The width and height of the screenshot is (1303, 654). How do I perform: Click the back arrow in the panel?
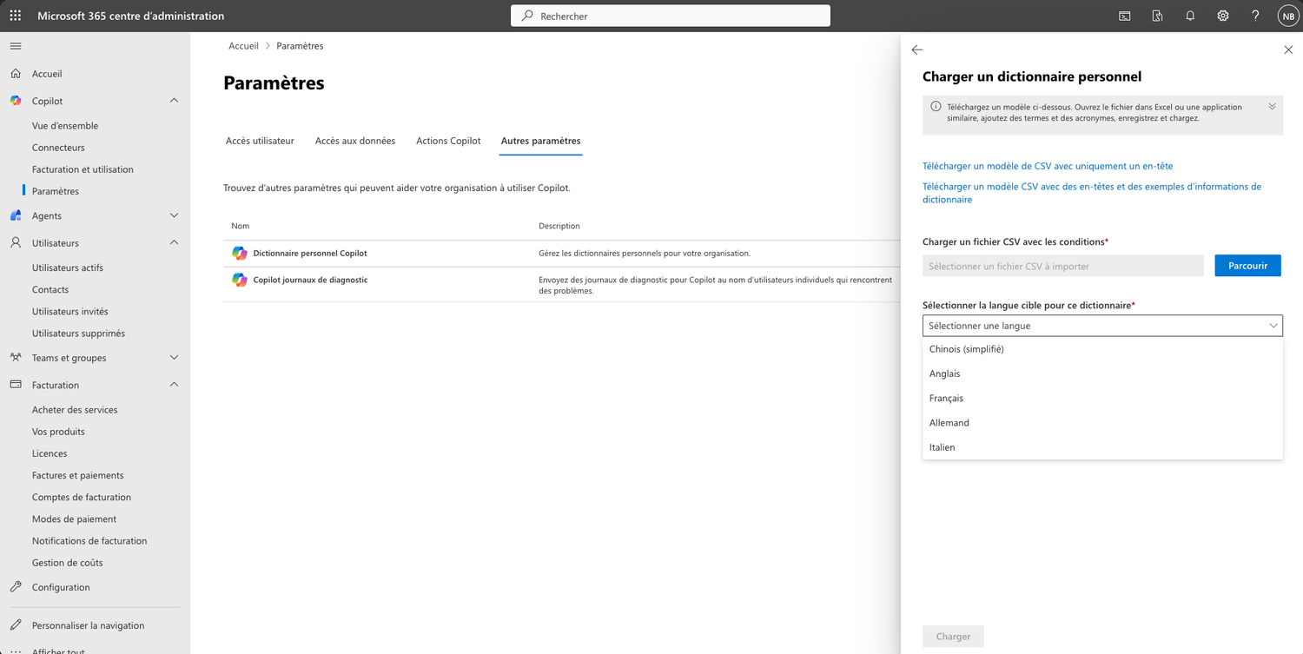coord(917,50)
